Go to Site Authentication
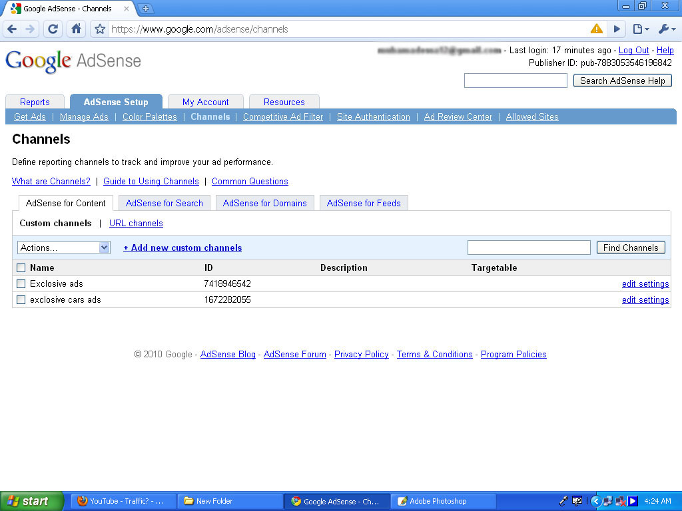The image size is (682, 511). [374, 116]
